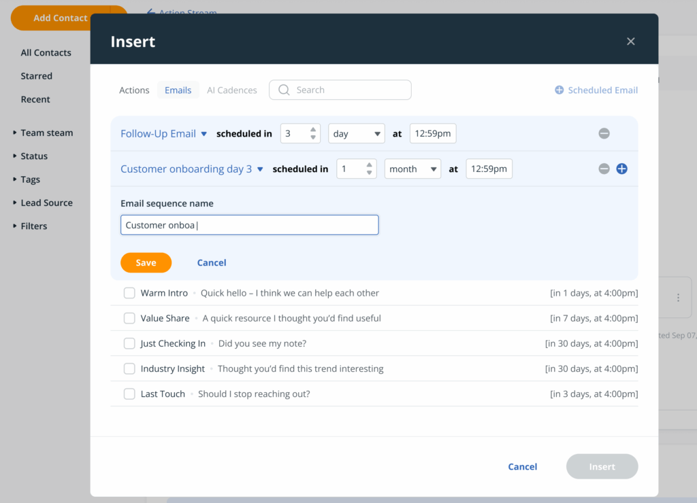Close the Insert dialog
This screenshot has height=503, width=697.
coord(630,41)
